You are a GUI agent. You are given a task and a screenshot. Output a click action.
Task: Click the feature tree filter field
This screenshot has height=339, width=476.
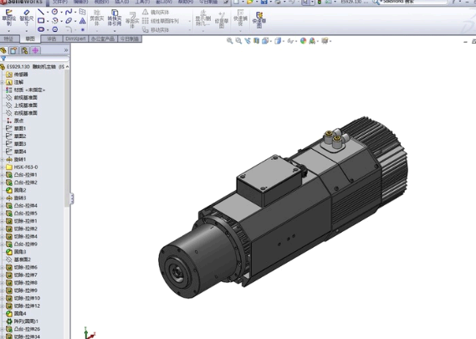point(37,59)
